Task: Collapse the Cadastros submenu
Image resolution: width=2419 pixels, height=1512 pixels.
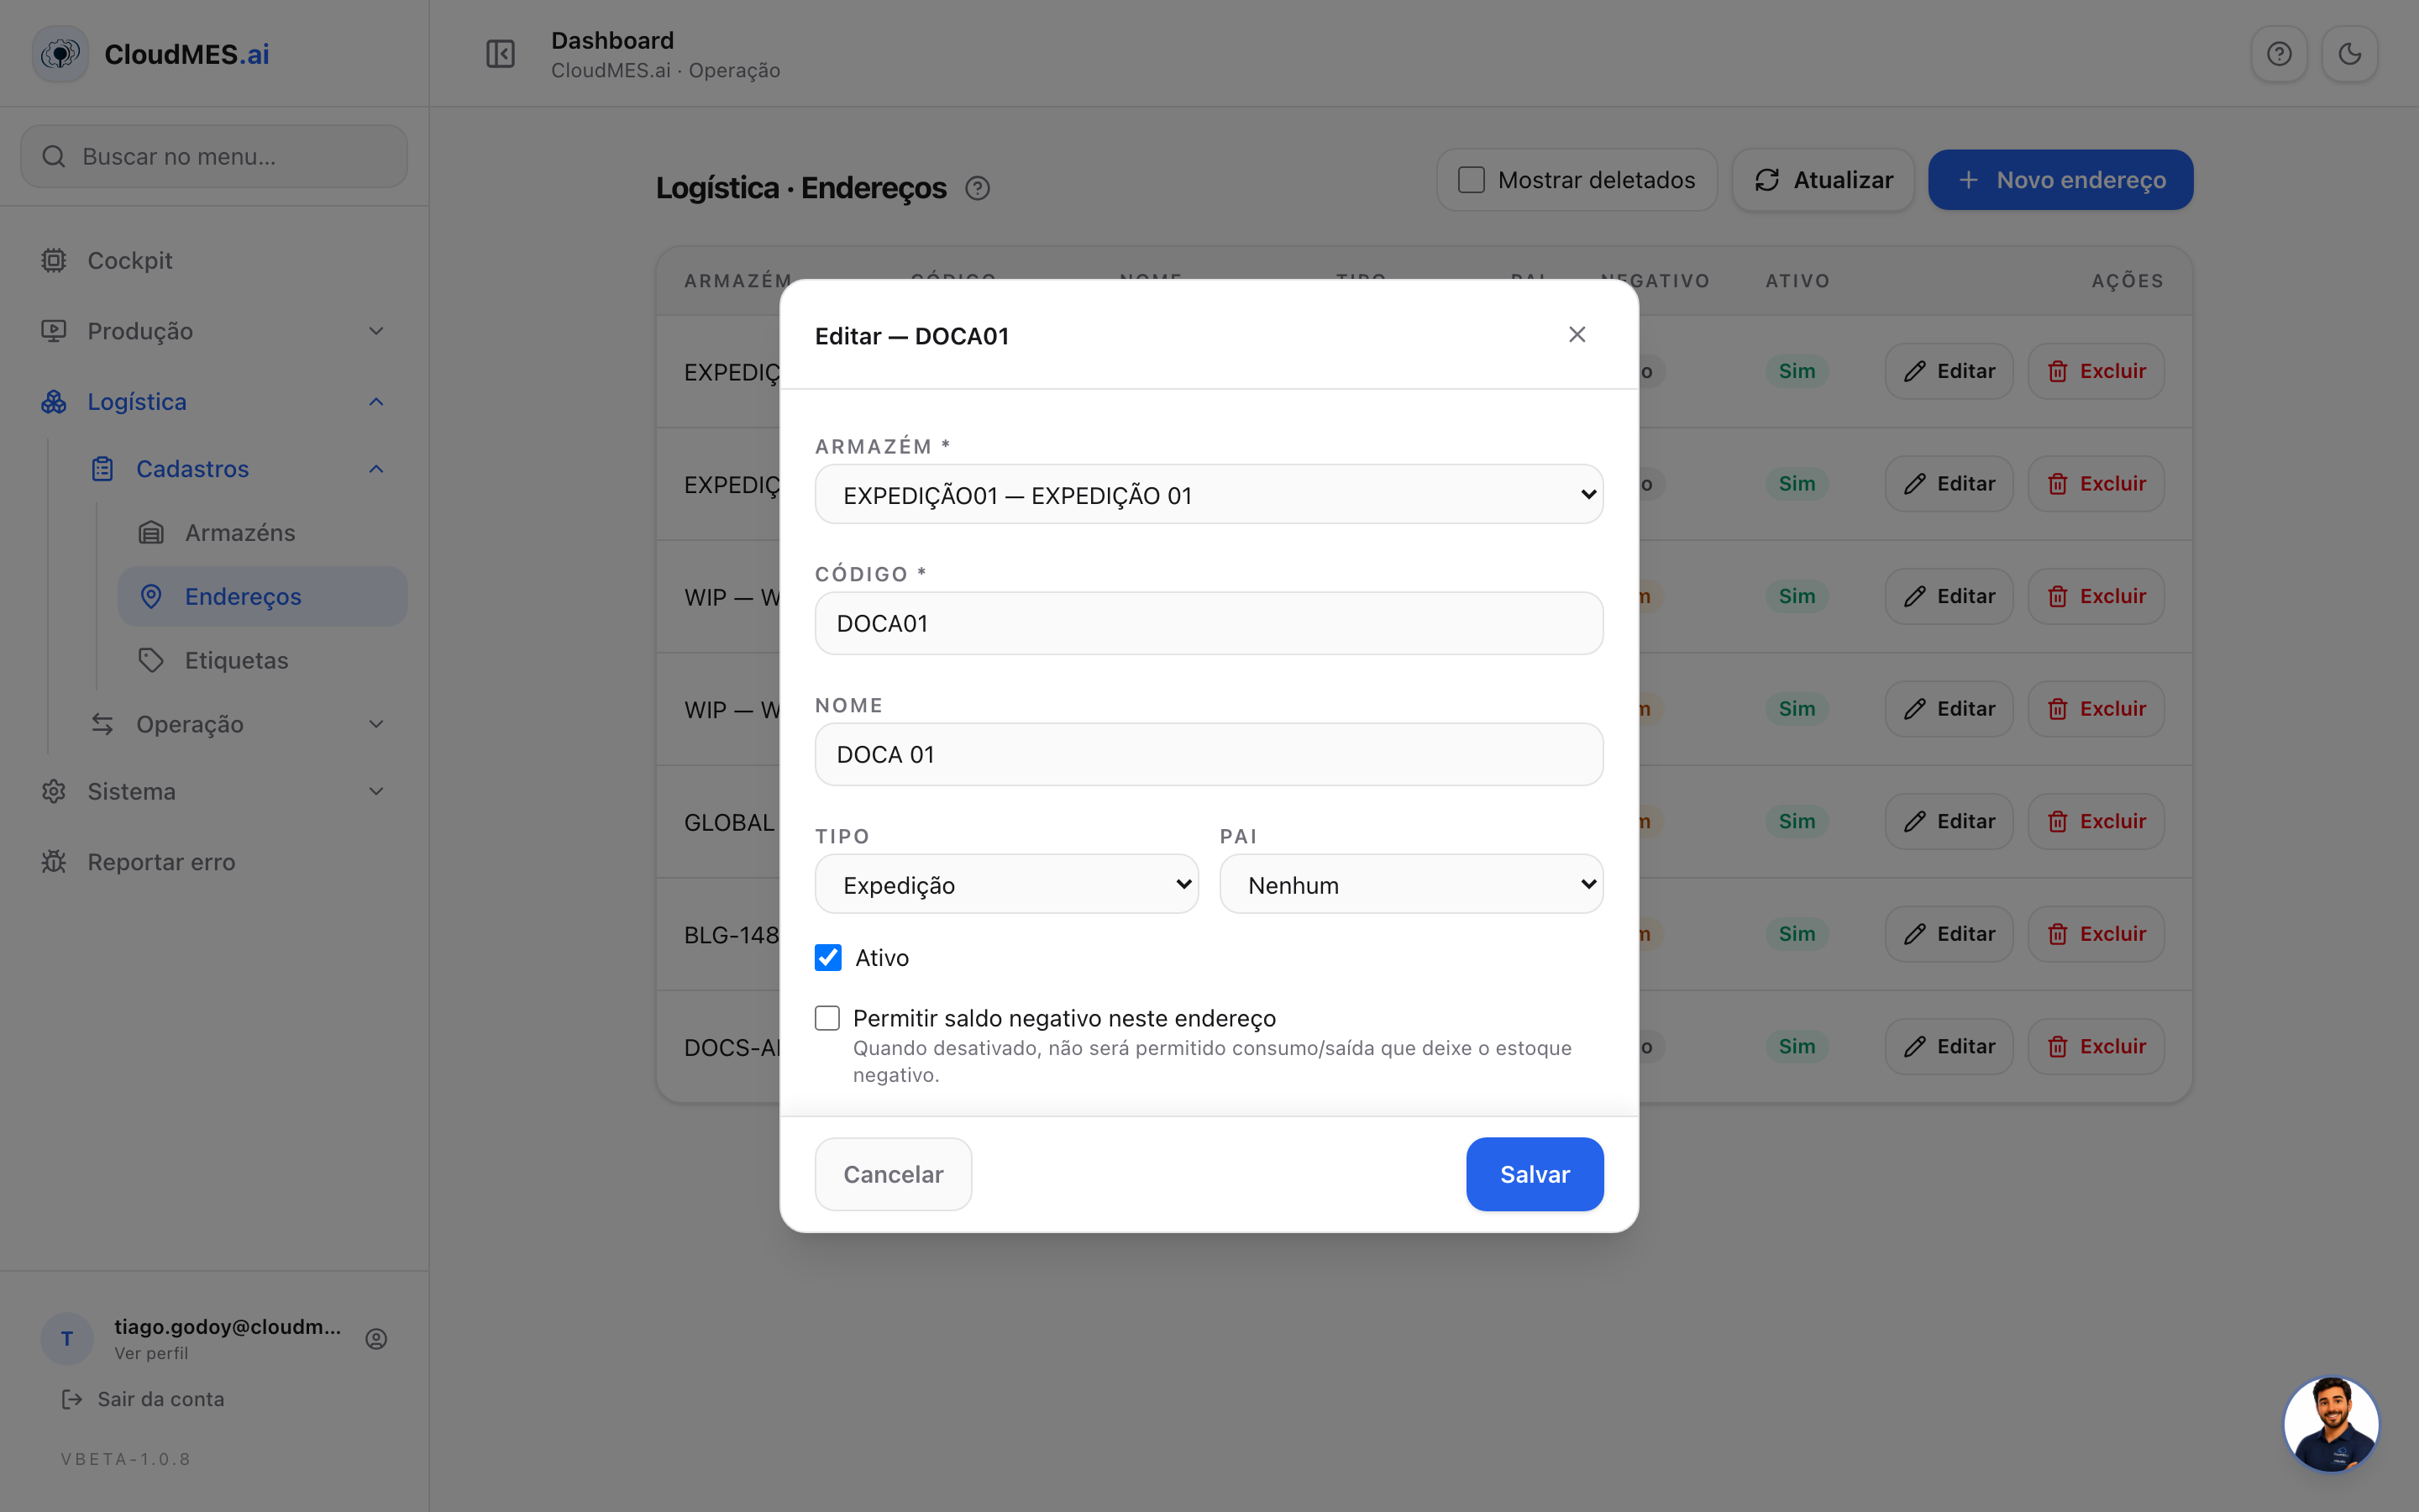Action: tap(238, 469)
